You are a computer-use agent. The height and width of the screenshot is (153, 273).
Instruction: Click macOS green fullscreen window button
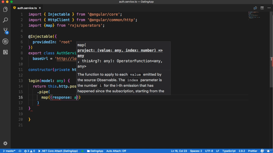point(11,2)
